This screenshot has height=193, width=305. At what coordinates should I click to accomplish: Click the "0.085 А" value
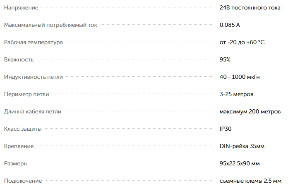pos(230,25)
